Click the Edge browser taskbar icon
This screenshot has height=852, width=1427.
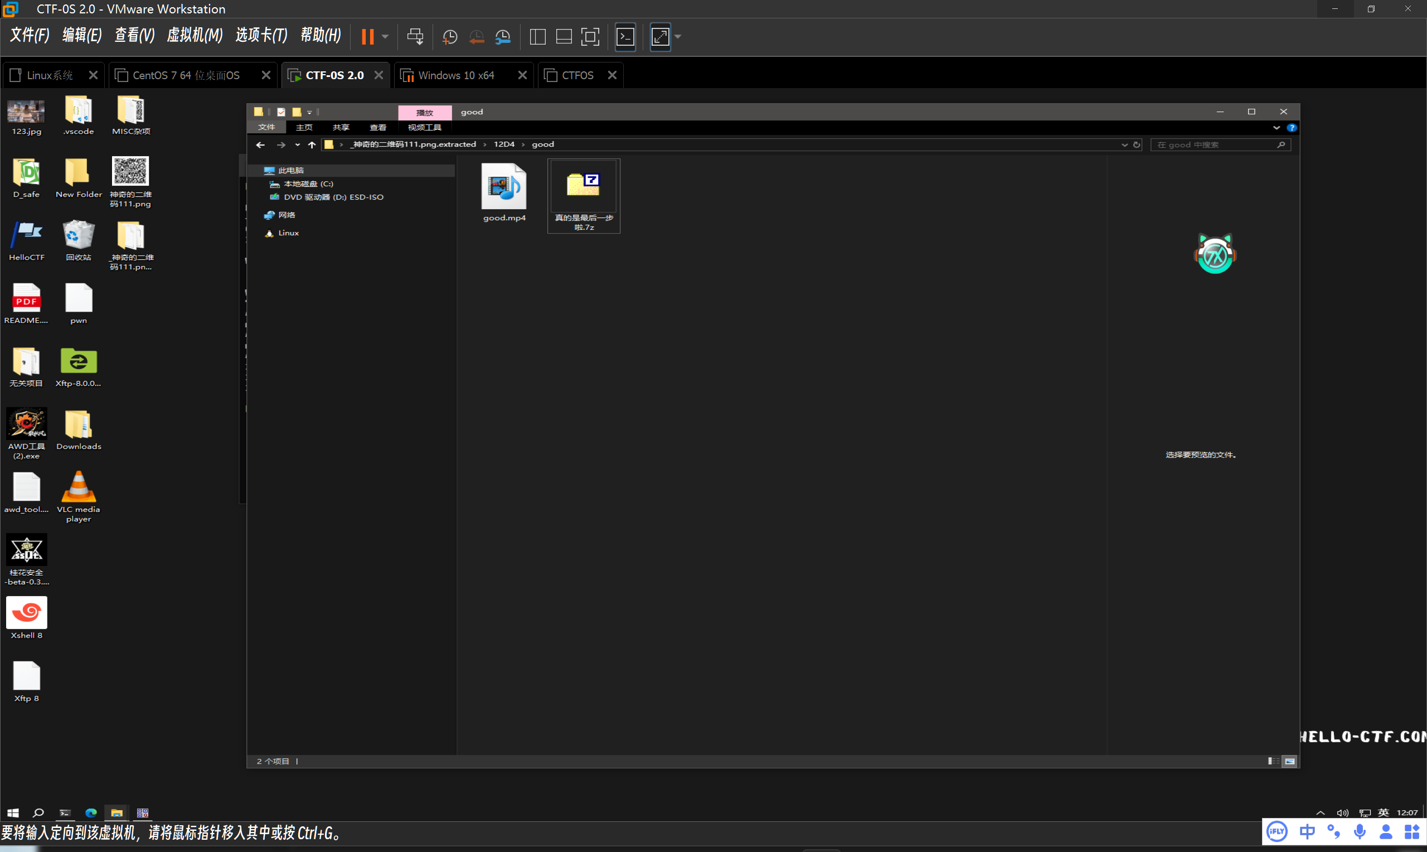(91, 812)
